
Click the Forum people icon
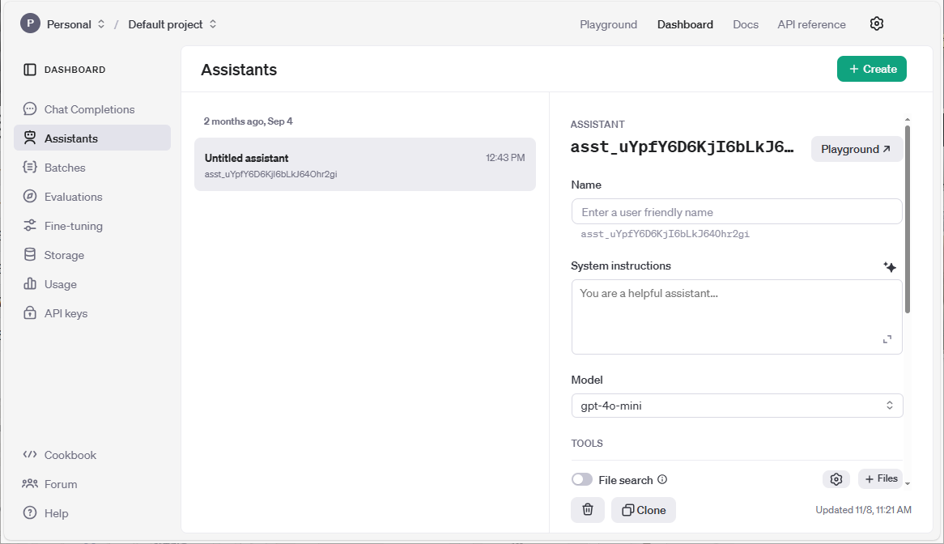(29, 483)
